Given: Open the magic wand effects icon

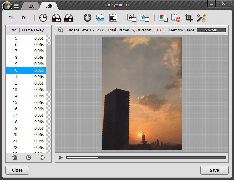Looking at the screenshot, I should (201, 18).
